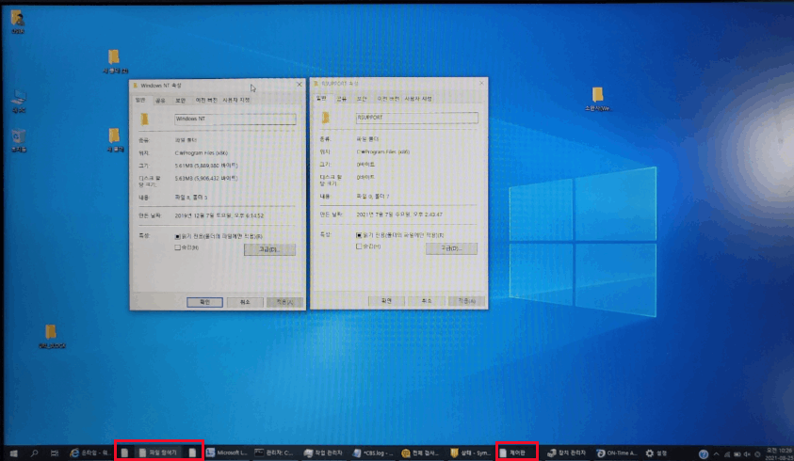Show hidden system tray icons chevron
The height and width of the screenshot is (461, 794).
point(716,454)
